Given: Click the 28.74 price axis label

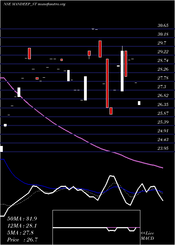Looking at the screenshot, I should (x=163, y=61).
